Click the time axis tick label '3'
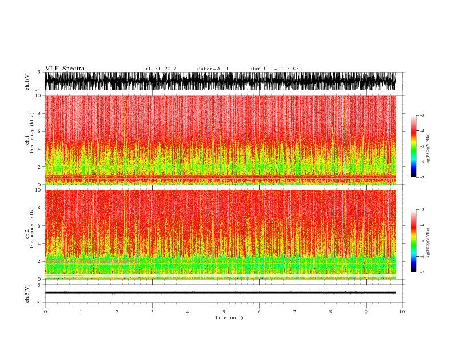Screen dimensions: 453x350 (153, 312)
